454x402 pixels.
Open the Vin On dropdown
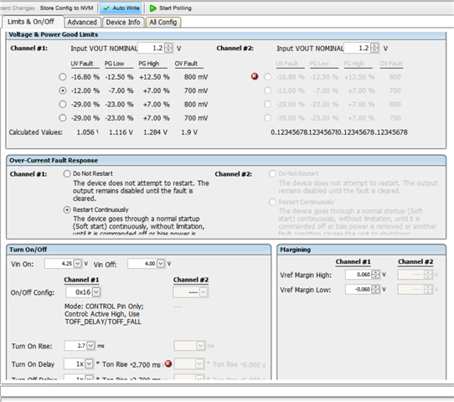78,263
